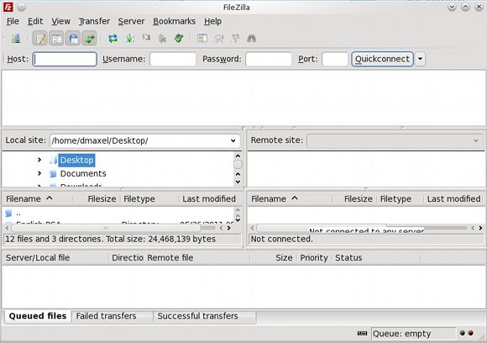487x343 pixels.
Task: Toggle processing of the transfer queue
Action: [129, 39]
